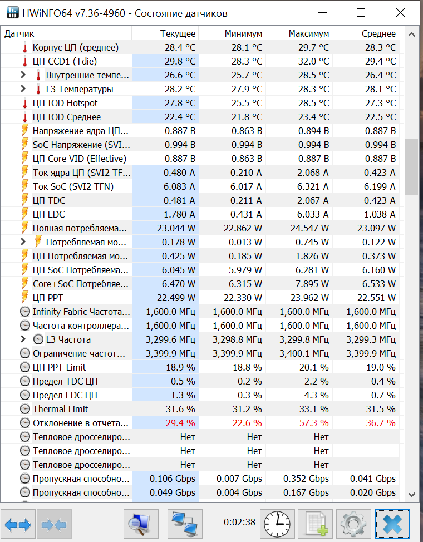Expand the Внутренние темпе... row

[23, 75]
